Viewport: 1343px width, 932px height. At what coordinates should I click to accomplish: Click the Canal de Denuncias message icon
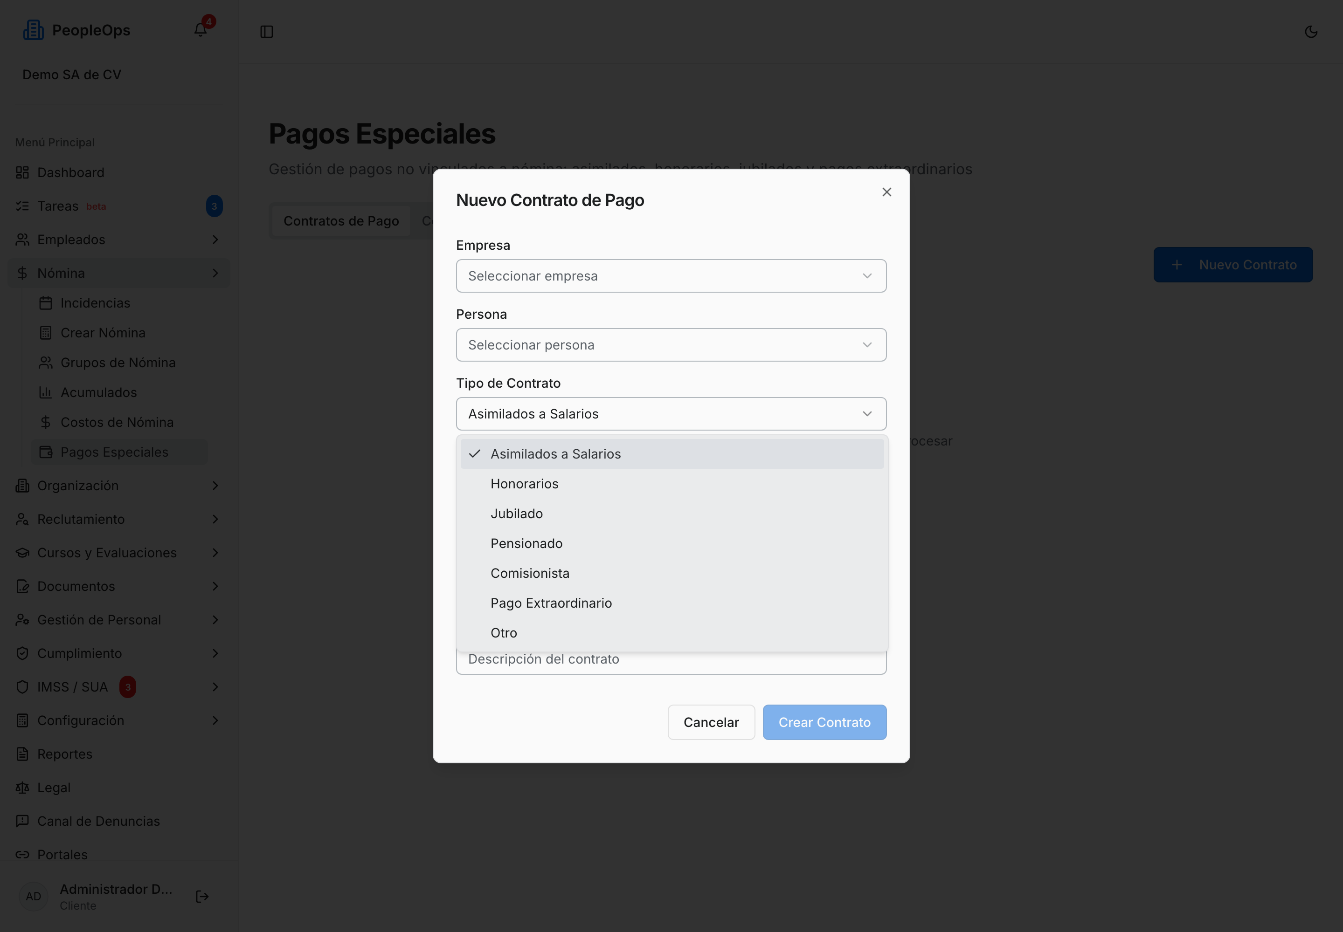[22, 821]
